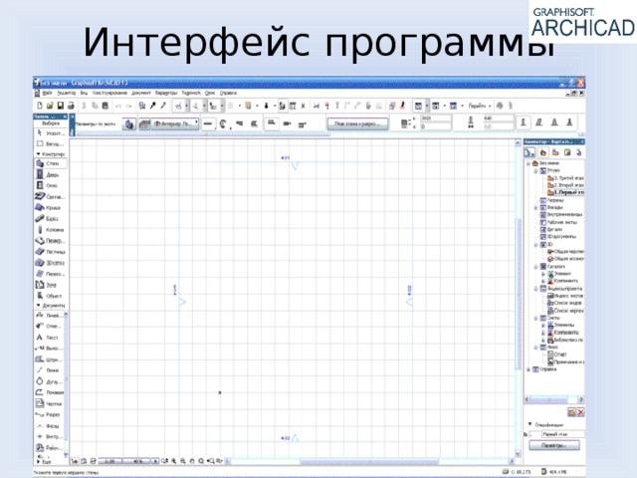
Task: Collapse the Конструирование toolbox section
Action: point(38,154)
